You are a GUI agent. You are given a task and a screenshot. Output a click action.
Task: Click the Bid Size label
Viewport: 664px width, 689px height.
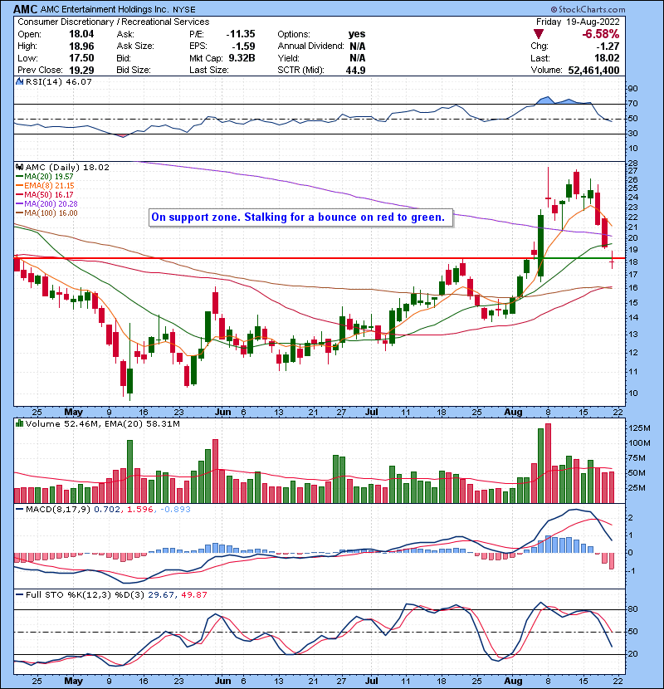[x=134, y=70]
